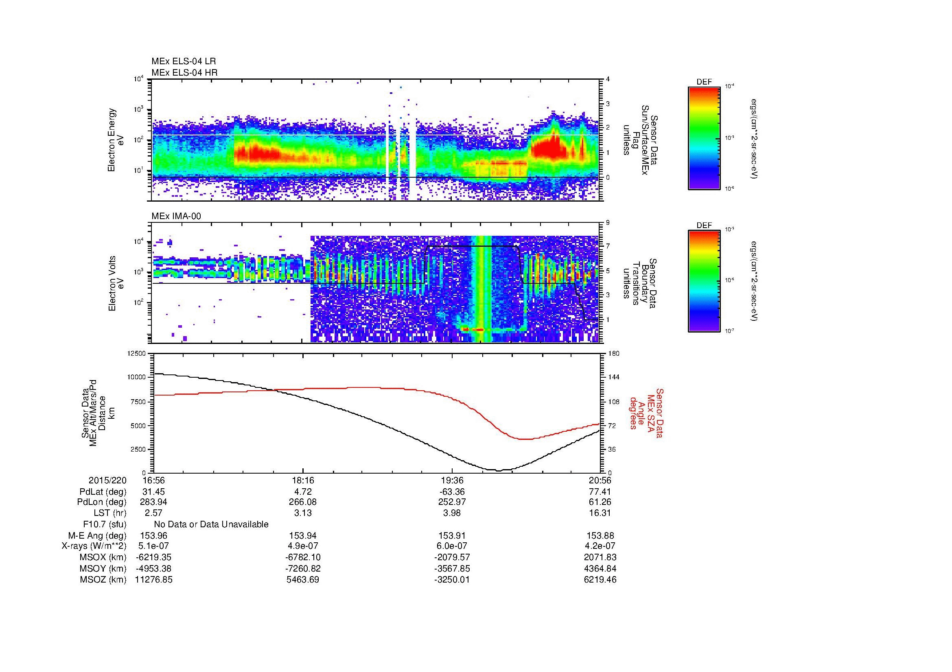Click the 'Electron Volts eV' axis label

click(116, 284)
